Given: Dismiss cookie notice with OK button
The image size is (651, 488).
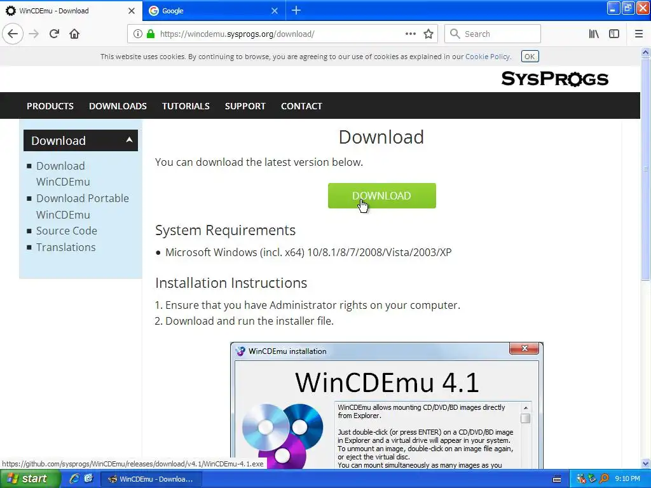Looking at the screenshot, I should 530,57.
